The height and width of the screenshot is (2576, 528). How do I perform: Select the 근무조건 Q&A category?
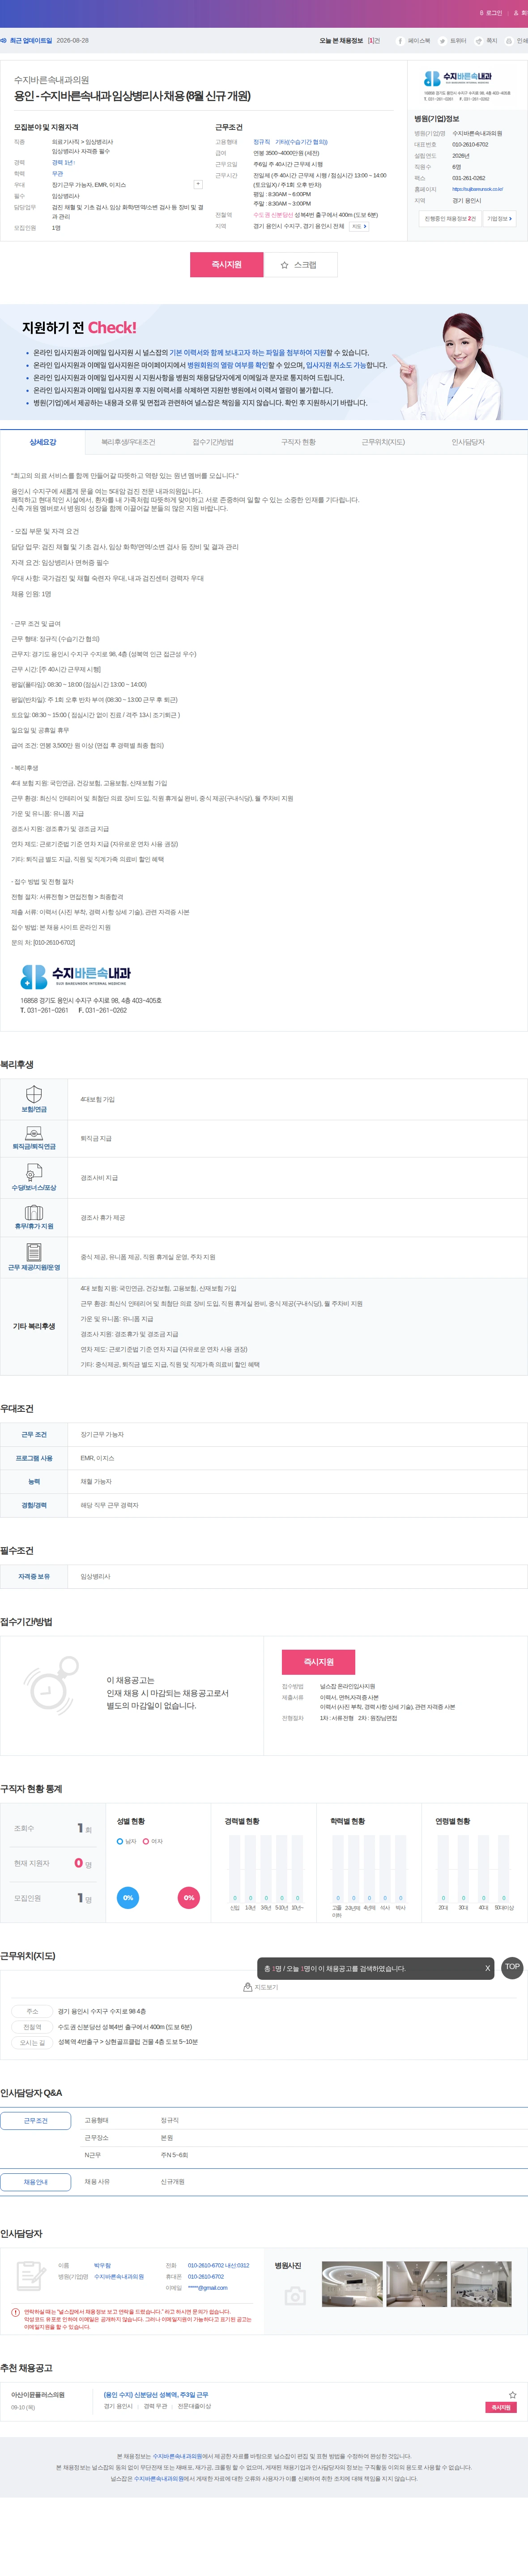(35, 2120)
